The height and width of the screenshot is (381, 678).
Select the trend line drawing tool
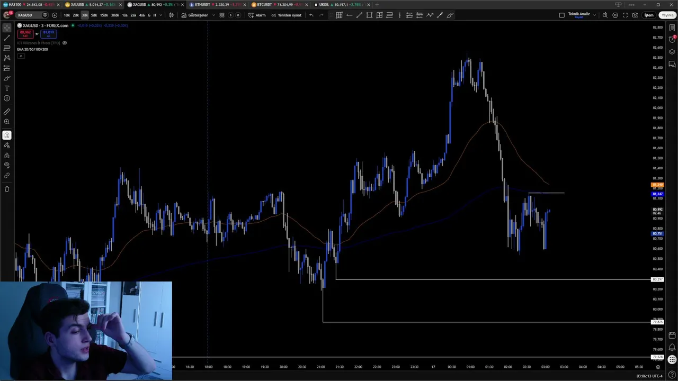tap(7, 38)
